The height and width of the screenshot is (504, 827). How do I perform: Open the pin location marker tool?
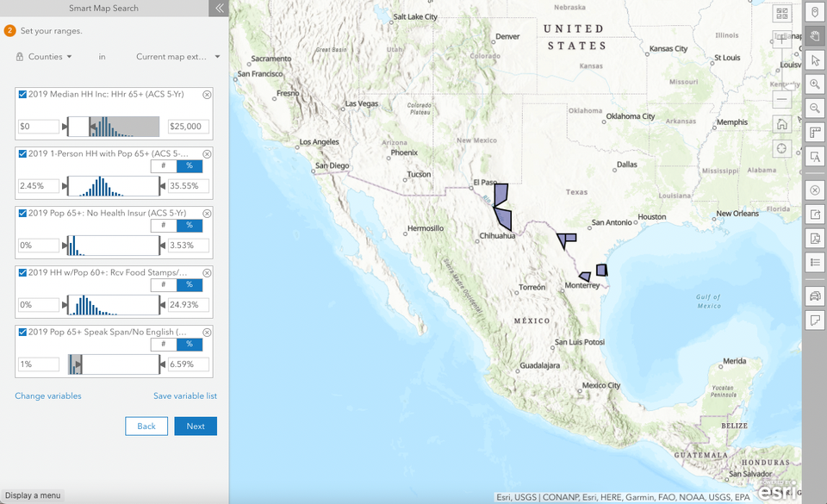click(814, 12)
